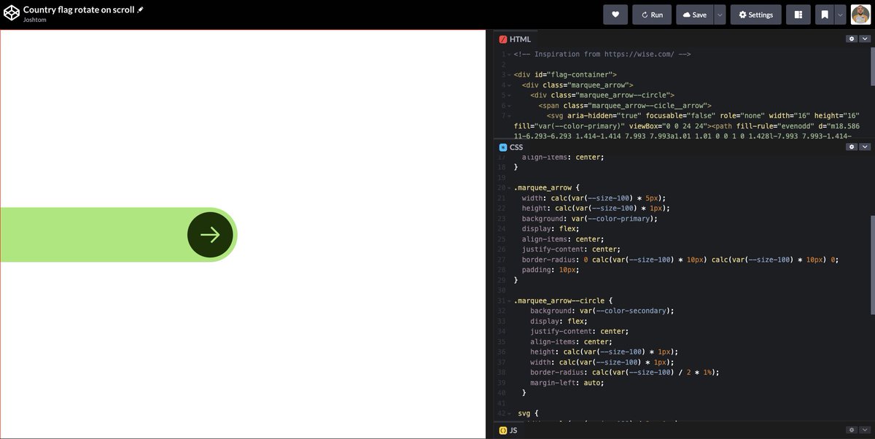The width and height of the screenshot is (875, 439).
Task: Open pen Settings
Action: 756,15
